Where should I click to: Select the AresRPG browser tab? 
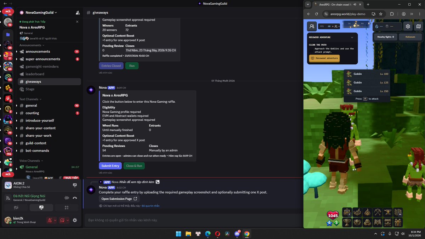(338, 4)
